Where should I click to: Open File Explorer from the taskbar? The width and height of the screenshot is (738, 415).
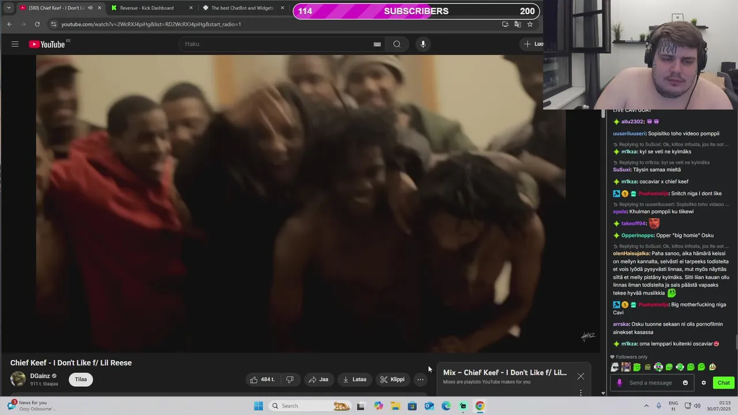tap(396, 406)
